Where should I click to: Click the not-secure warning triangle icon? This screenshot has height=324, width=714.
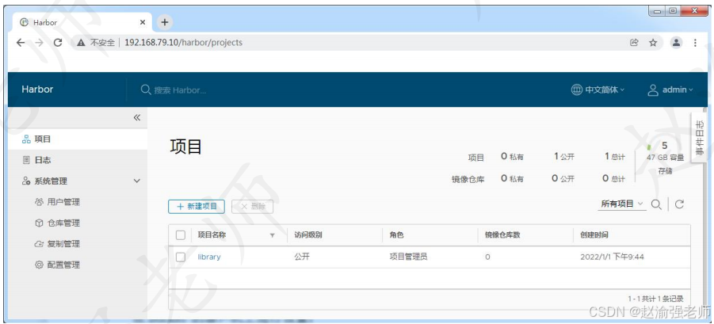(81, 43)
